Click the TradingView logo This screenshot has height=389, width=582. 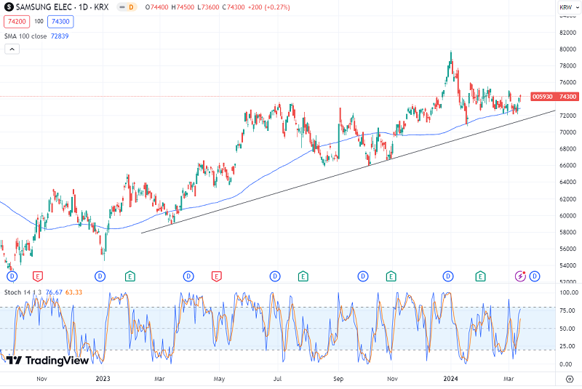click(47, 360)
